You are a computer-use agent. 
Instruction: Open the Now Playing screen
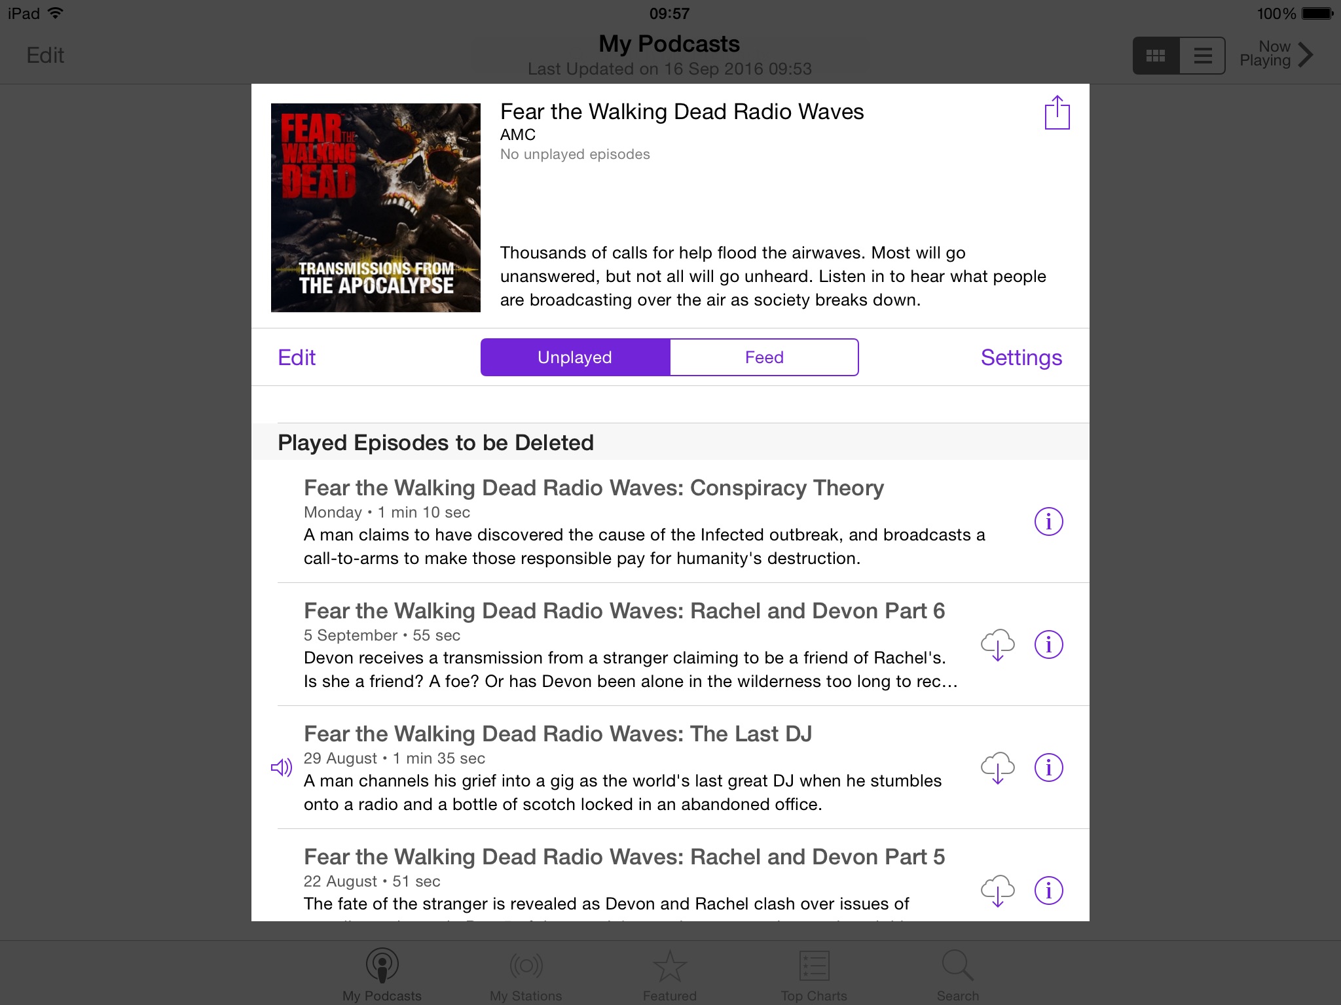(1276, 54)
